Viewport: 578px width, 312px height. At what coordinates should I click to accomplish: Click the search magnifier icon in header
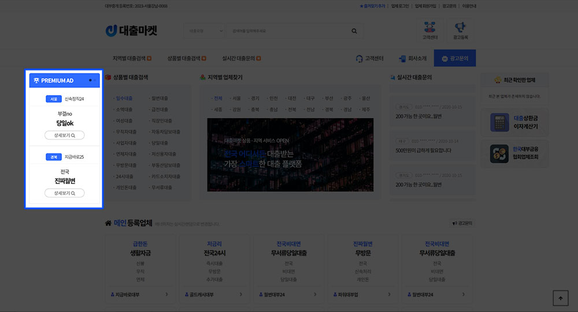(354, 31)
